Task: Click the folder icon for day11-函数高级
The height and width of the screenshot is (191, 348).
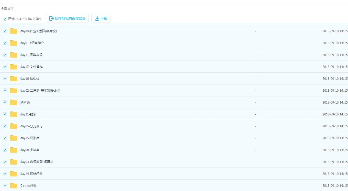Action: point(14,55)
